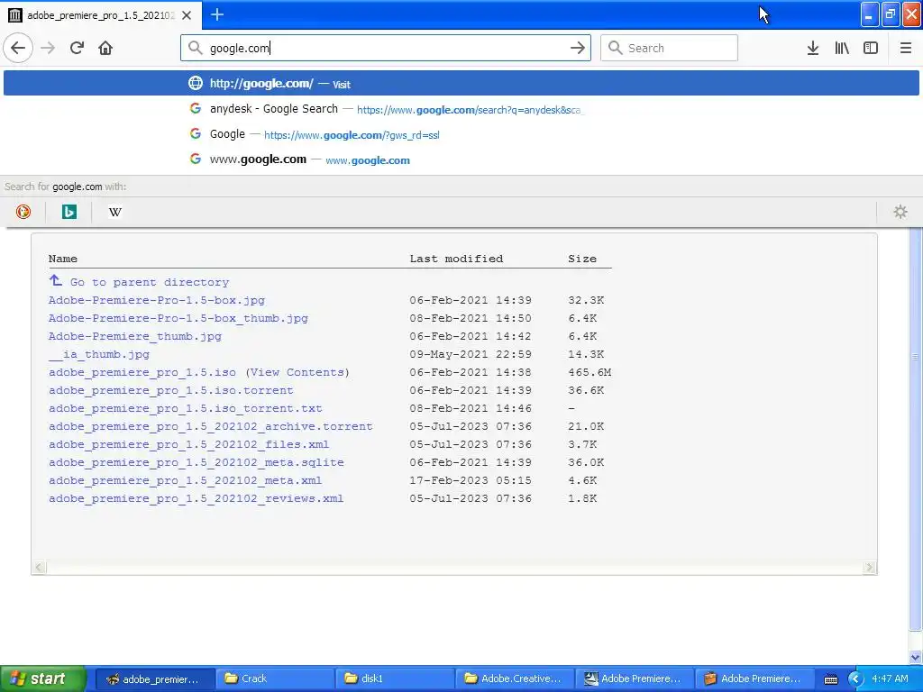
Task: Focus the Search box in the toolbar
Action: [669, 48]
